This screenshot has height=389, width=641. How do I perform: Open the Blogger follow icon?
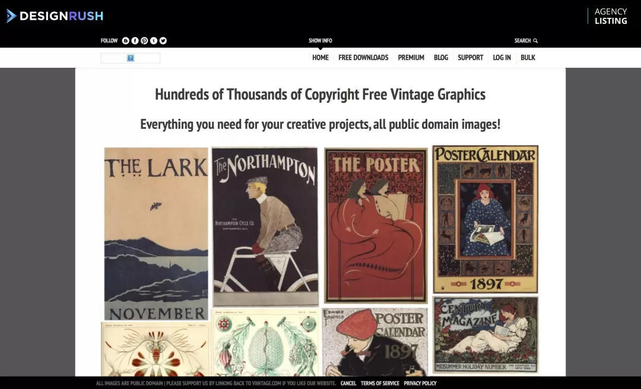tap(125, 40)
